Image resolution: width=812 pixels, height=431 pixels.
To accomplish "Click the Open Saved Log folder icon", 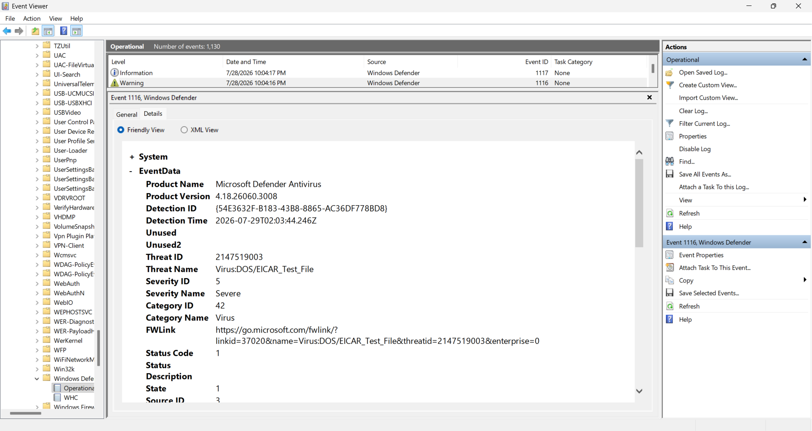I will (669, 73).
